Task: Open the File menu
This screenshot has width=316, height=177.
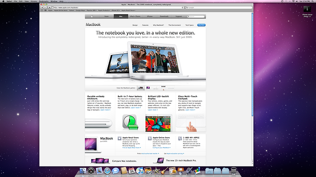Action: 15,1
